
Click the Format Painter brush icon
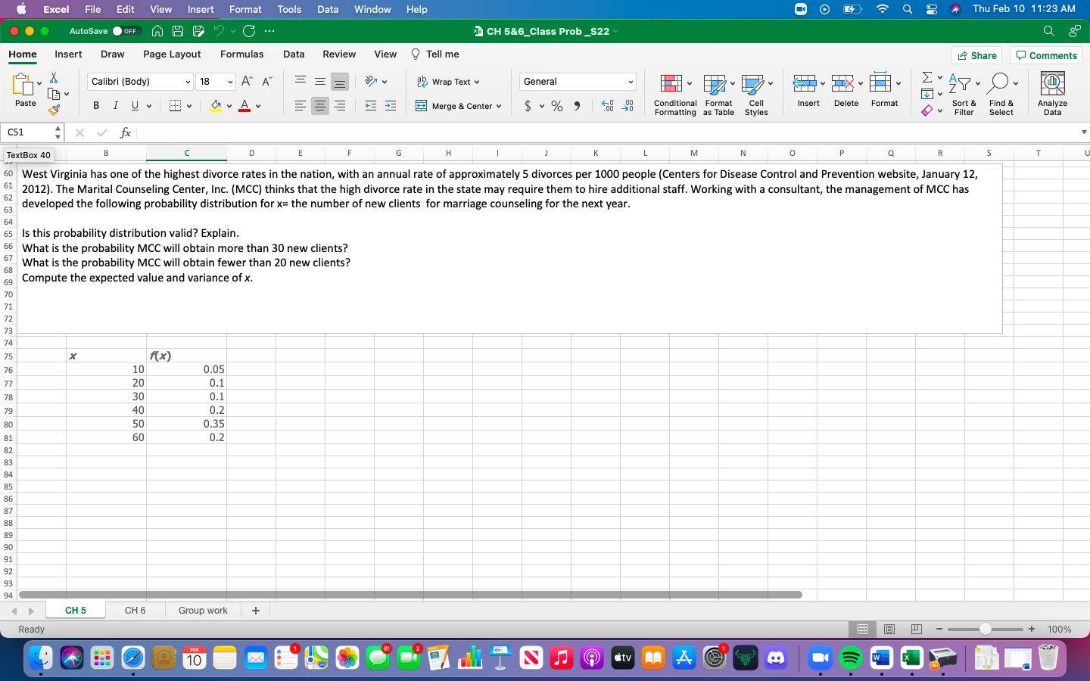tap(54, 110)
